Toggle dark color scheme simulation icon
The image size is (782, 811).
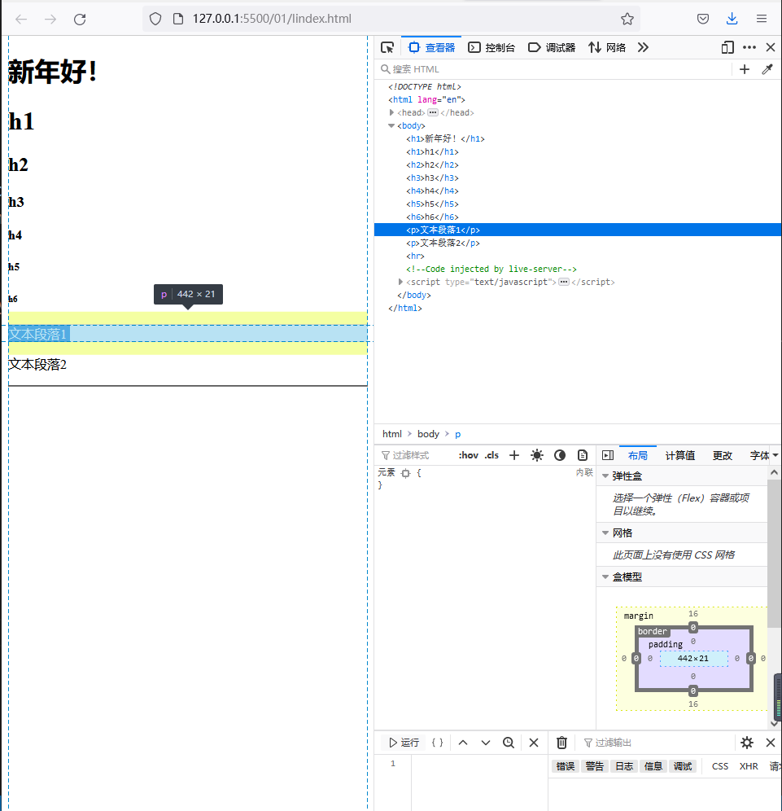559,455
